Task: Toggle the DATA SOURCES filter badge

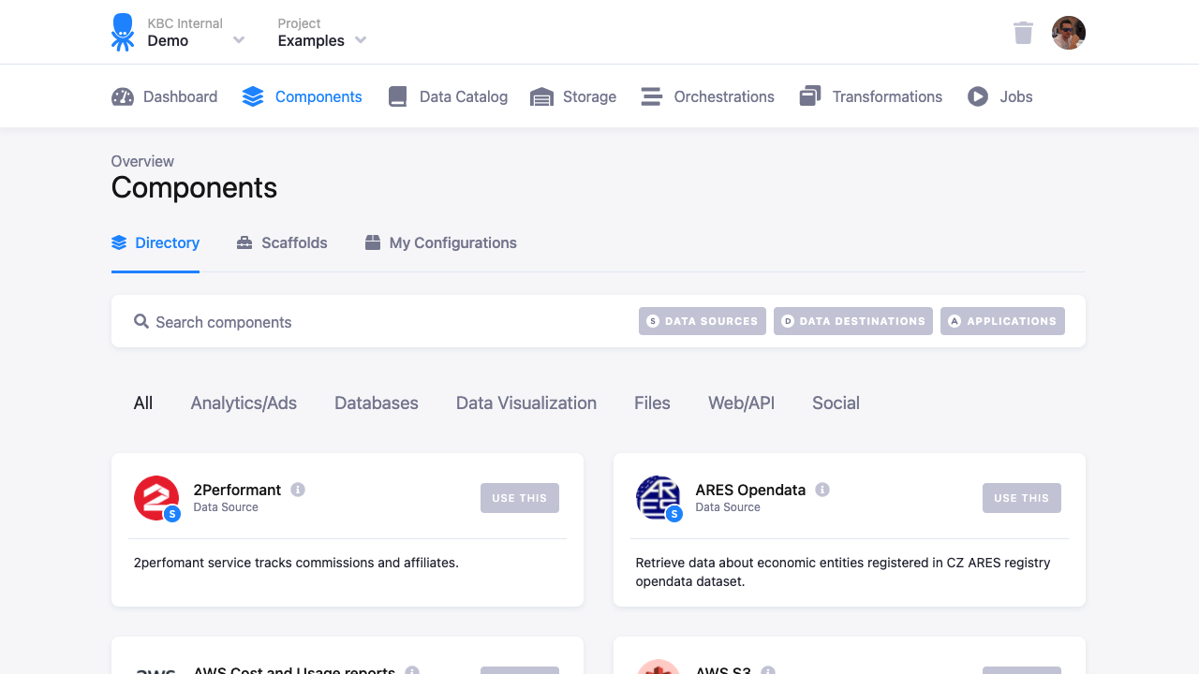Action: coord(702,321)
